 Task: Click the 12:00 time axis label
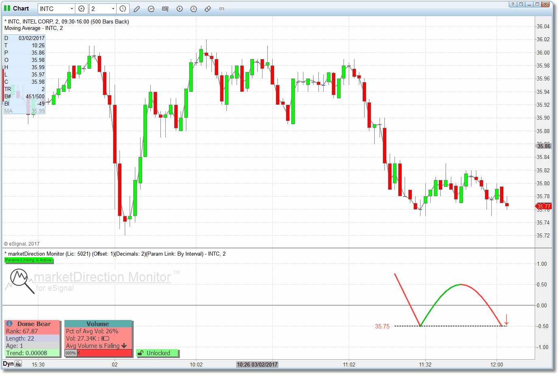[x=497, y=364]
